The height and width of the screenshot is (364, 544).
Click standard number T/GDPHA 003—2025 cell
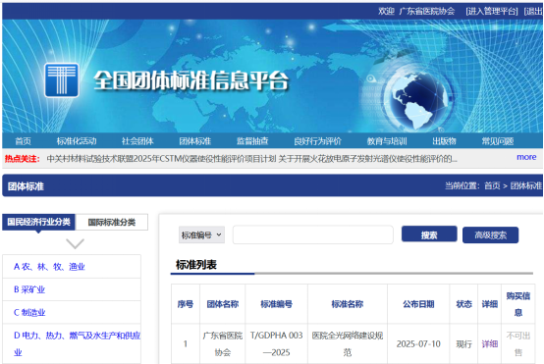coord(277,344)
